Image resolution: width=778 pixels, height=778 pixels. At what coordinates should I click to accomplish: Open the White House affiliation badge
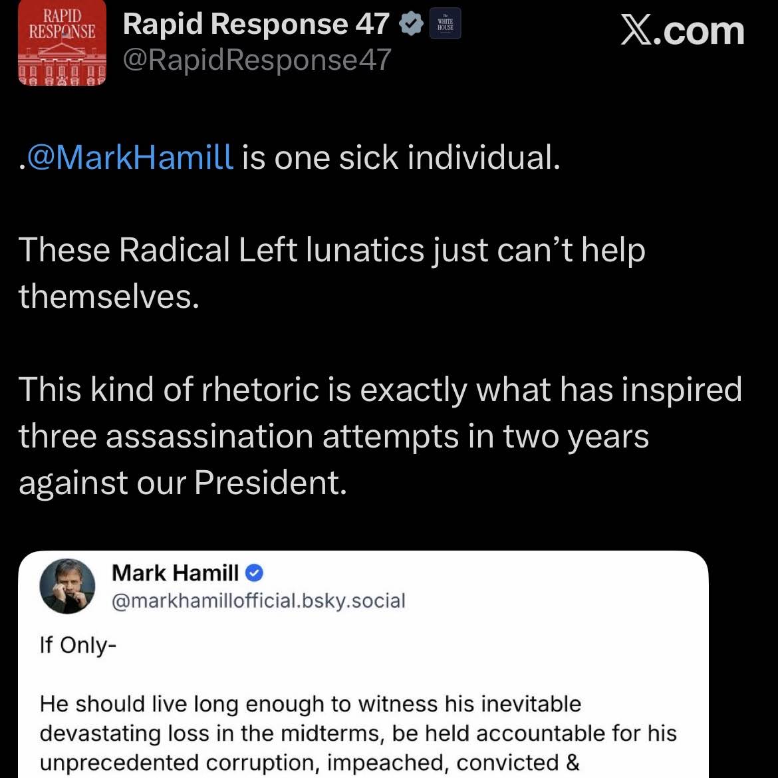(x=445, y=24)
